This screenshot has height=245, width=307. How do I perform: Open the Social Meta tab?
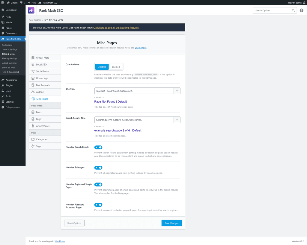(x=45, y=71)
